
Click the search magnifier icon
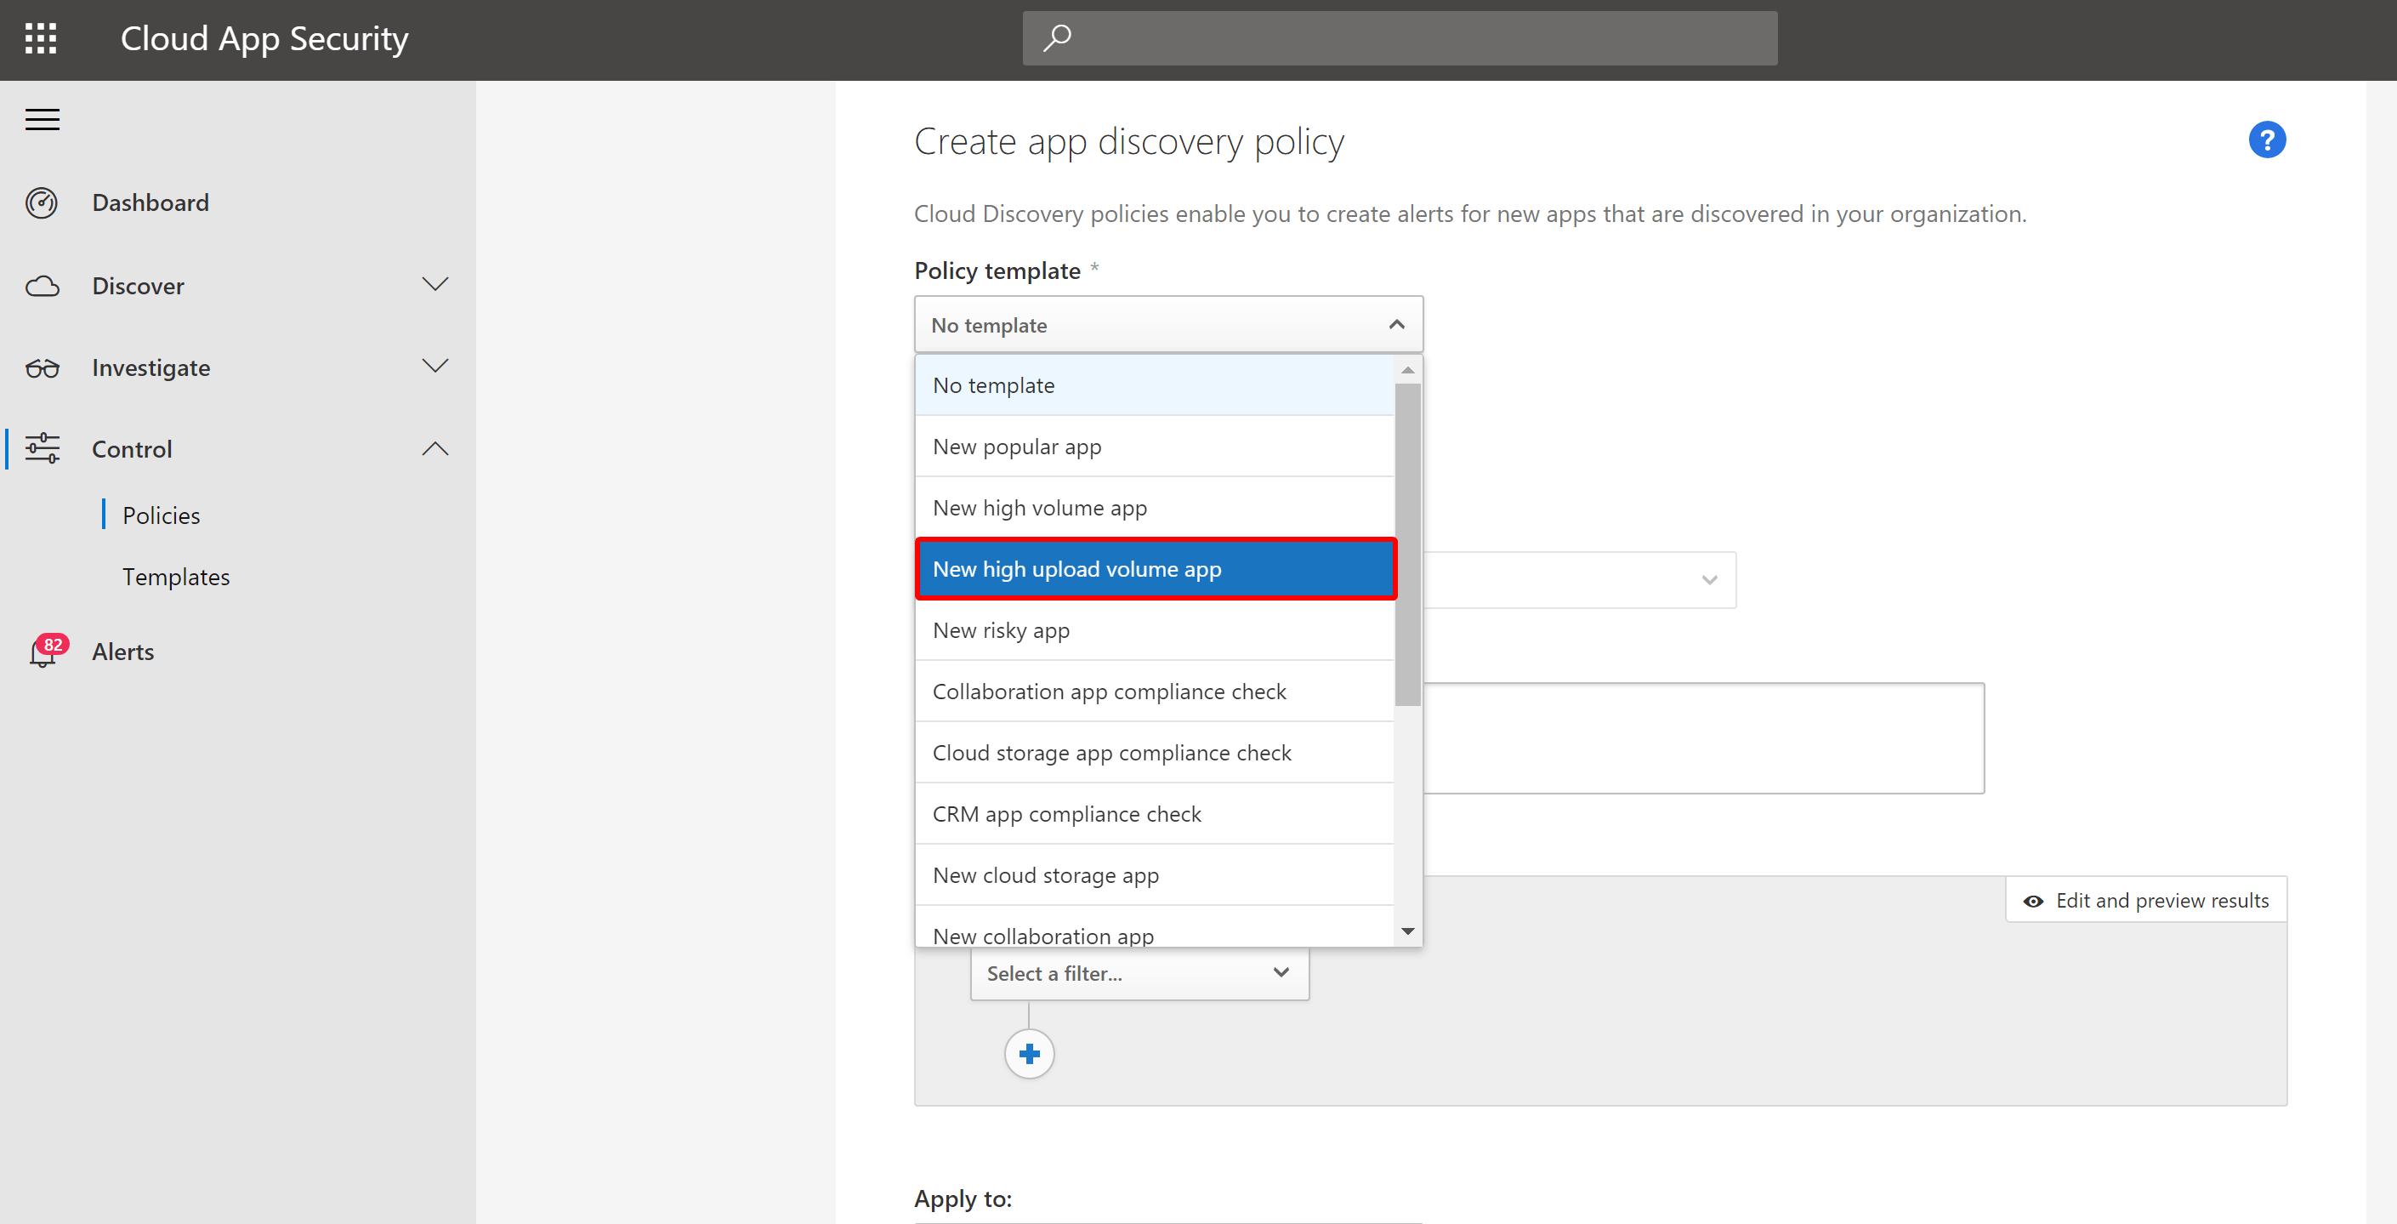[x=1057, y=38]
